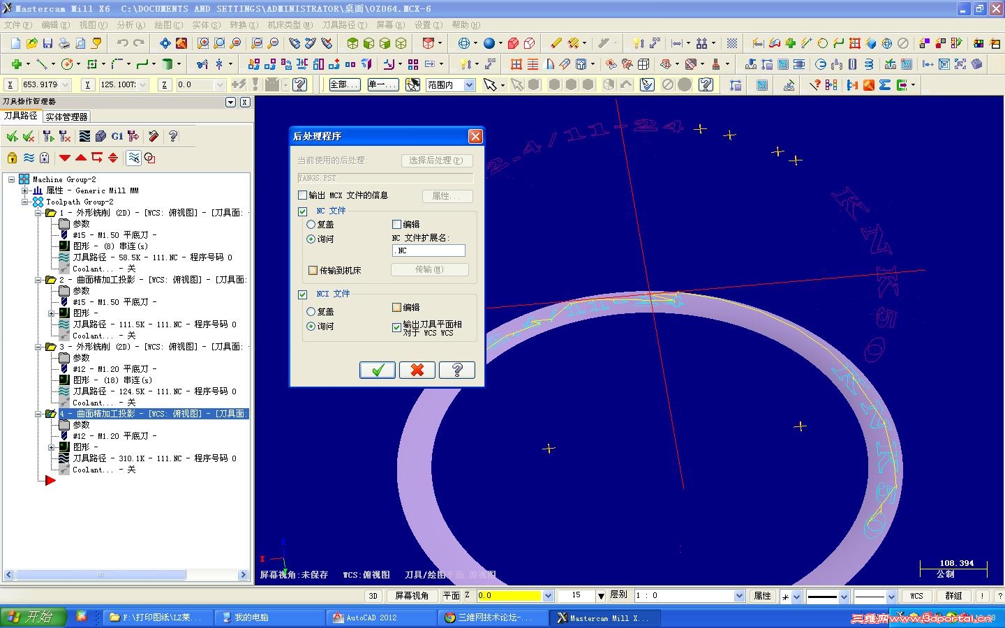Open the Z depth dropdown in status bar
This screenshot has height=628, width=1005.
(x=548, y=596)
